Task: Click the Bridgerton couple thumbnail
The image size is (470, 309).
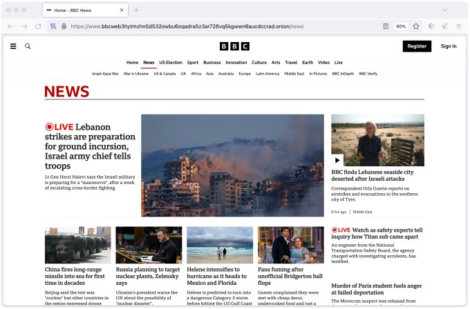Action: point(291,245)
